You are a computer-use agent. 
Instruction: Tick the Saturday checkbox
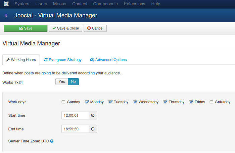click(211, 102)
